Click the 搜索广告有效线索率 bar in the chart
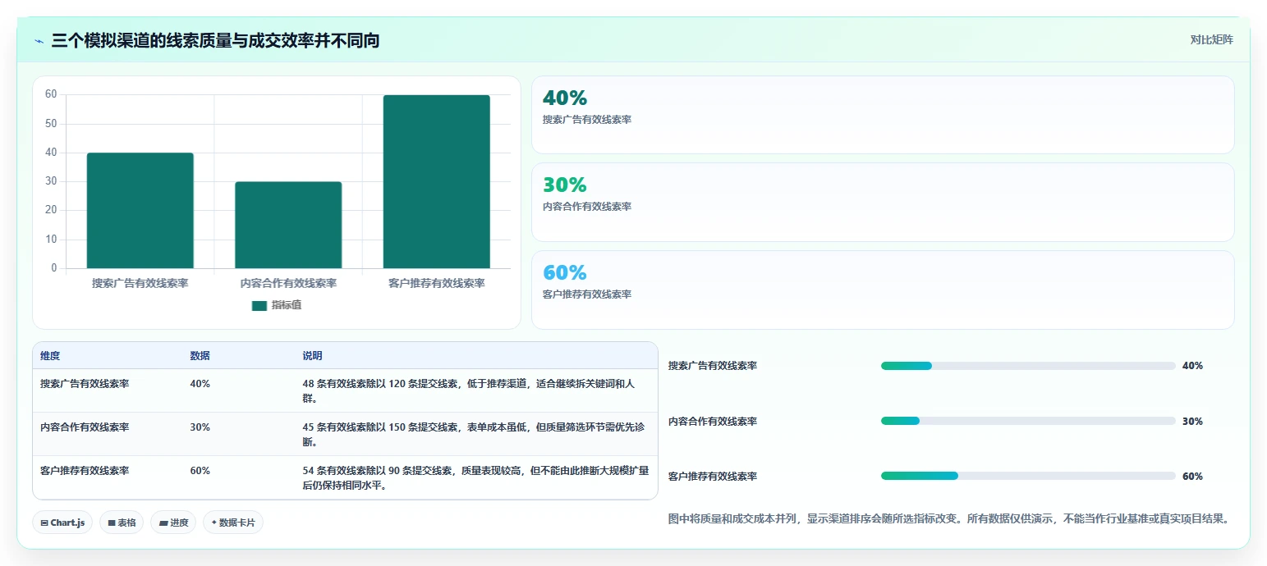Image resolution: width=1267 pixels, height=566 pixels. tap(140, 211)
